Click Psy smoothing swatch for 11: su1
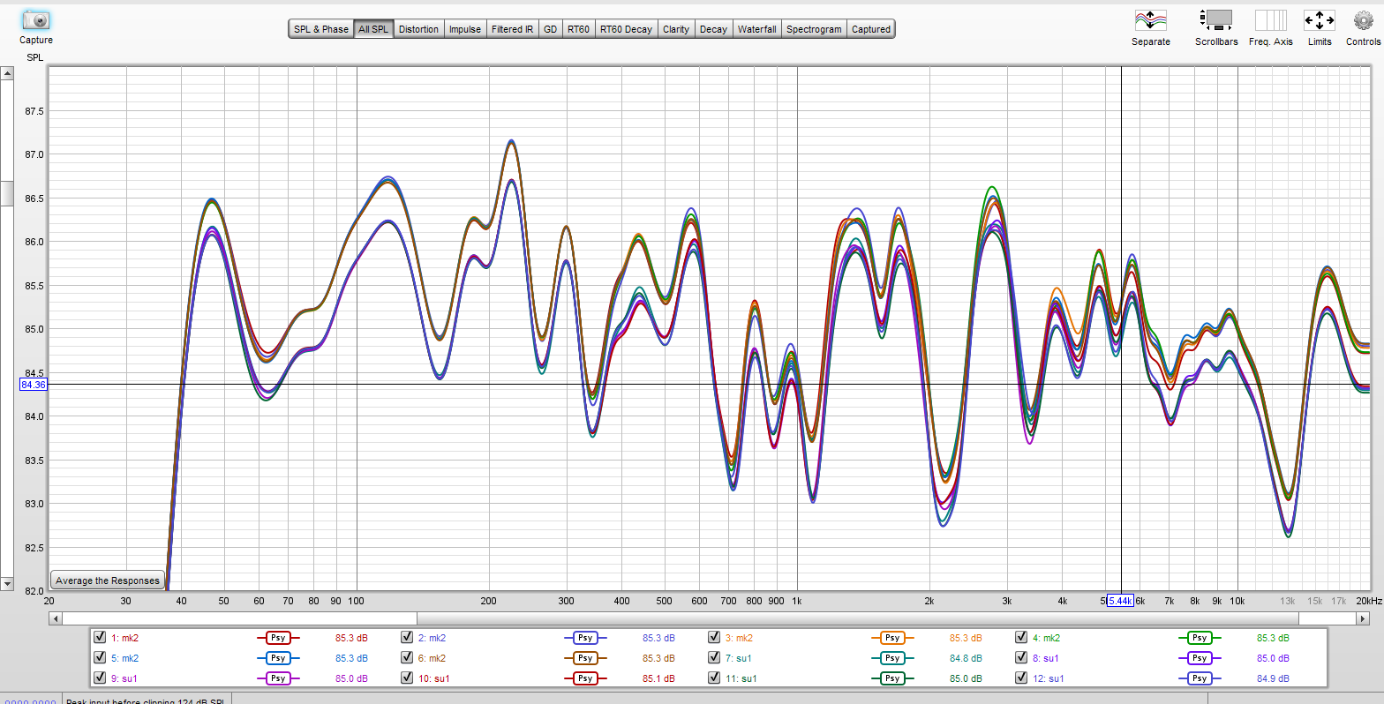This screenshot has height=704, width=1384. click(x=892, y=678)
